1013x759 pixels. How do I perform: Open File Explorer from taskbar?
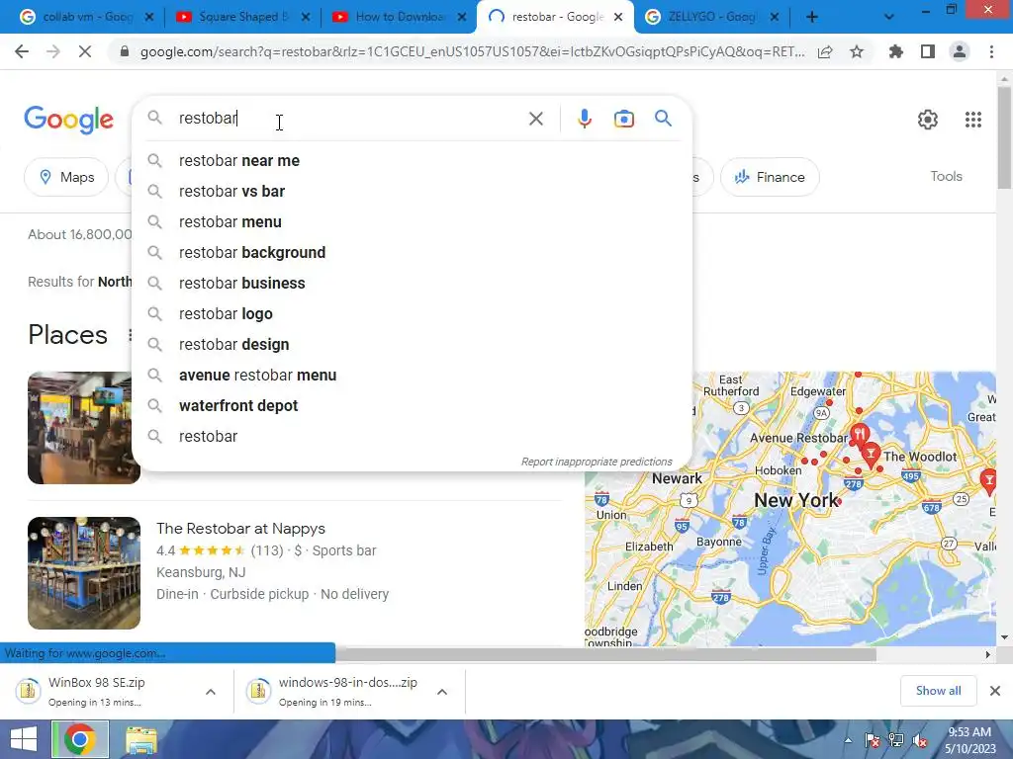tap(140, 739)
